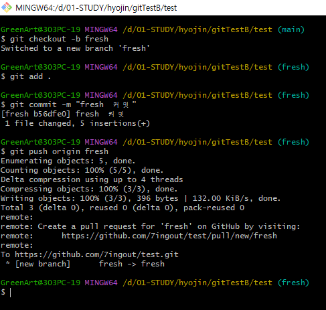Click 'Compressing objects: 100% (3/3), done.' line
The width and height of the screenshot is (326, 310).
click(89, 189)
